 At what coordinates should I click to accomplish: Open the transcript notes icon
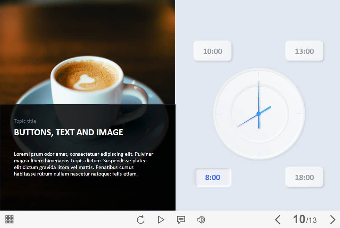pyautogui.click(x=181, y=220)
